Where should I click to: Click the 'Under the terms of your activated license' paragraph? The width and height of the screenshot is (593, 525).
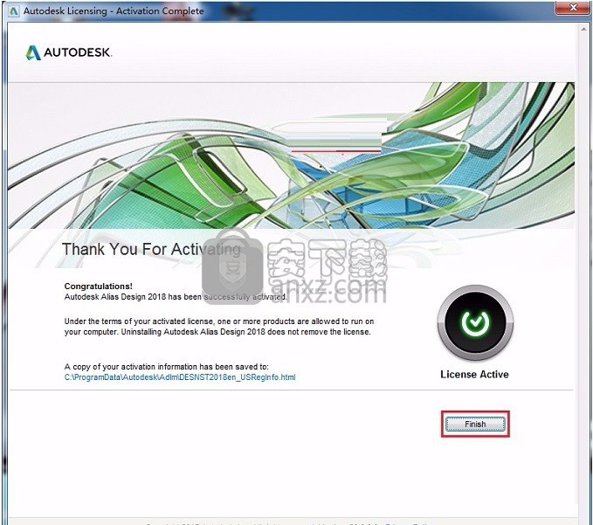coord(219,327)
